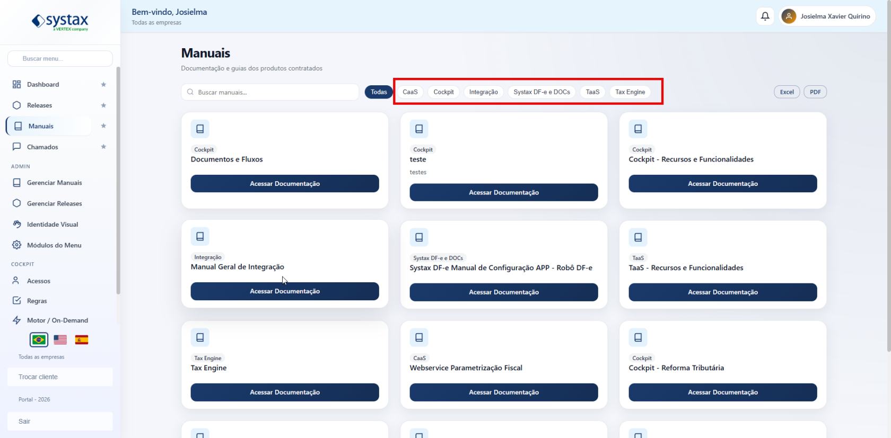
Task: Toggle the Manuais favorite star
Action: coord(103,126)
